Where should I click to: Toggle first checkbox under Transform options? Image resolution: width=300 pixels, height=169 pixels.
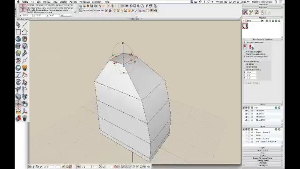(x=245, y=52)
